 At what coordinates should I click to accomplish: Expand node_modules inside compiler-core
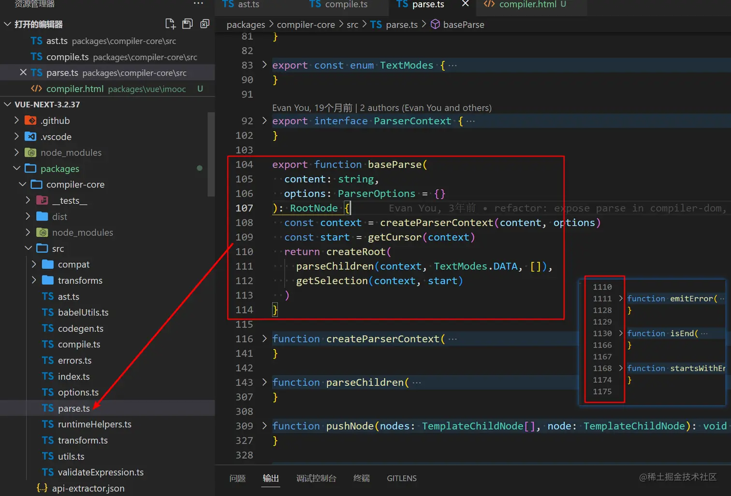pyautogui.click(x=28, y=232)
